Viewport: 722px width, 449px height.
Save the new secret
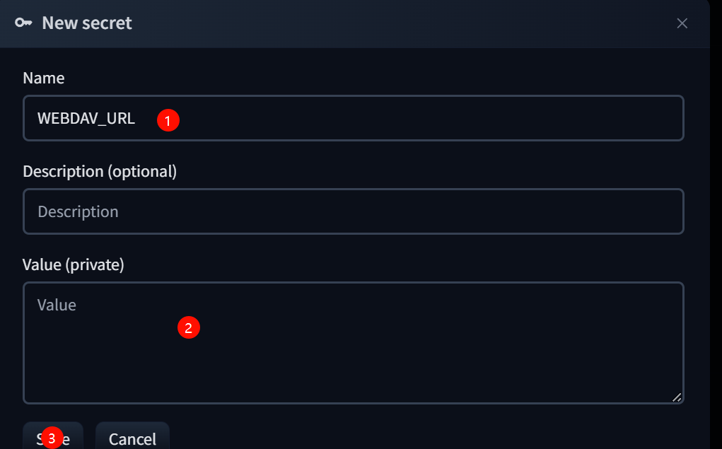pos(53,436)
